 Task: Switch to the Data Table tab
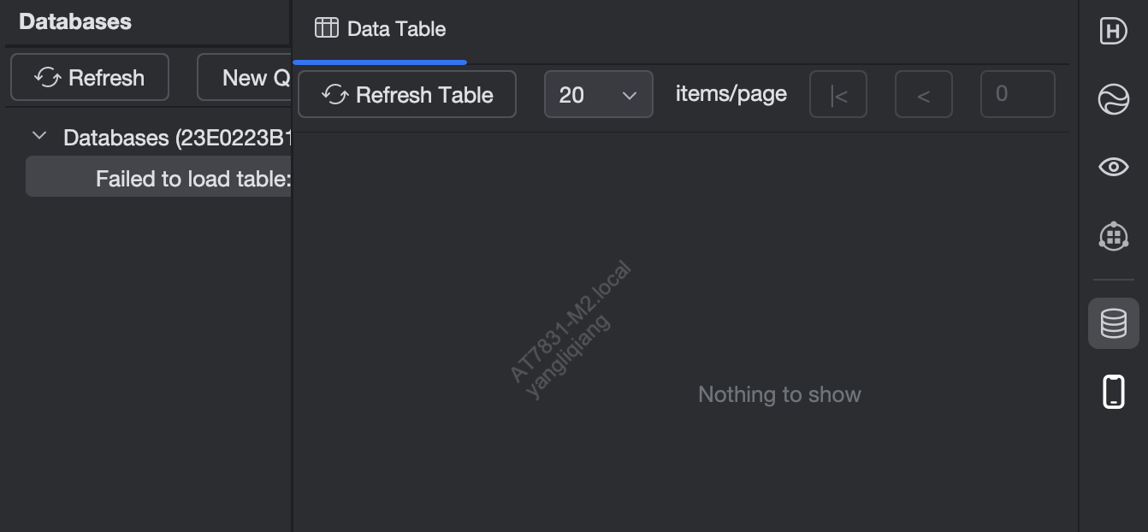coord(380,29)
